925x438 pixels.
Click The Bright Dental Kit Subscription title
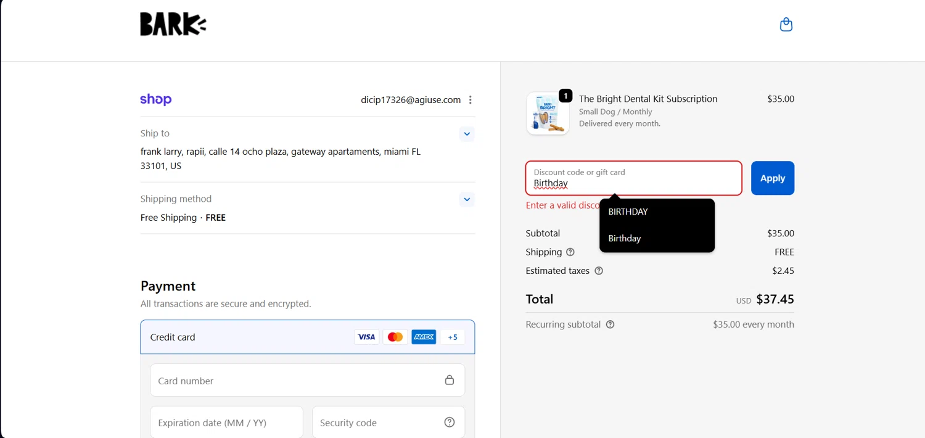[648, 99]
